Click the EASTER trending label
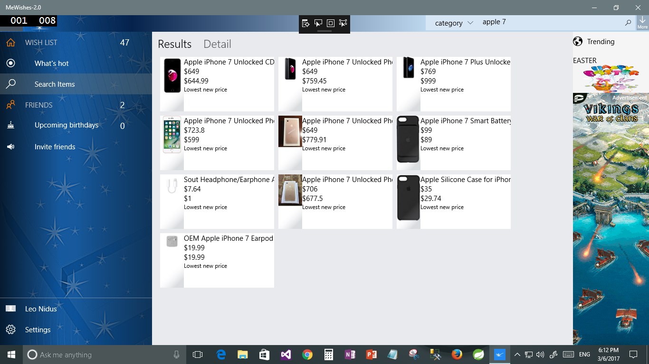This screenshot has width=649, height=364. [x=585, y=60]
